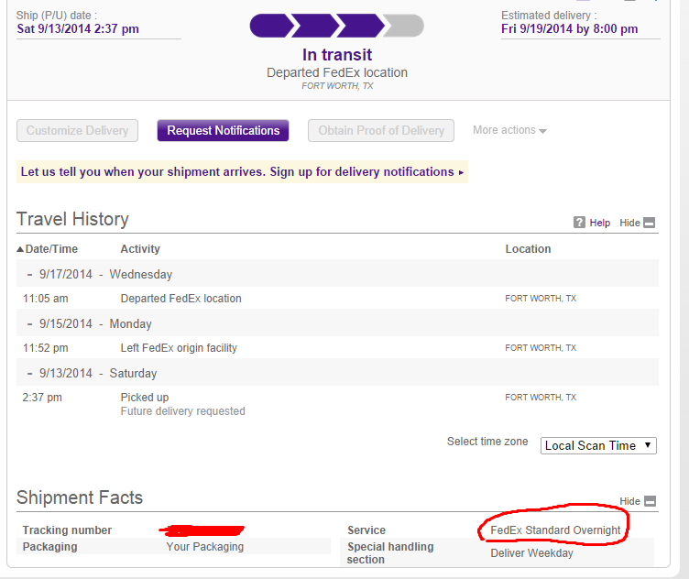Click the 'In transit' status heading
Image resolution: width=689 pixels, height=579 pixels.
[337, 55]
